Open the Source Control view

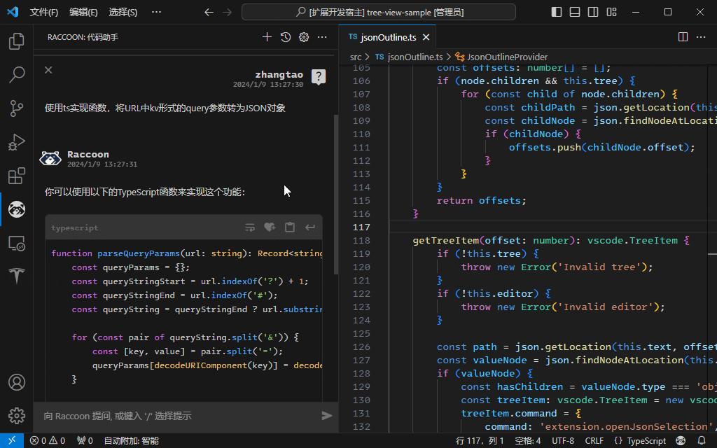tap(16, 108)
